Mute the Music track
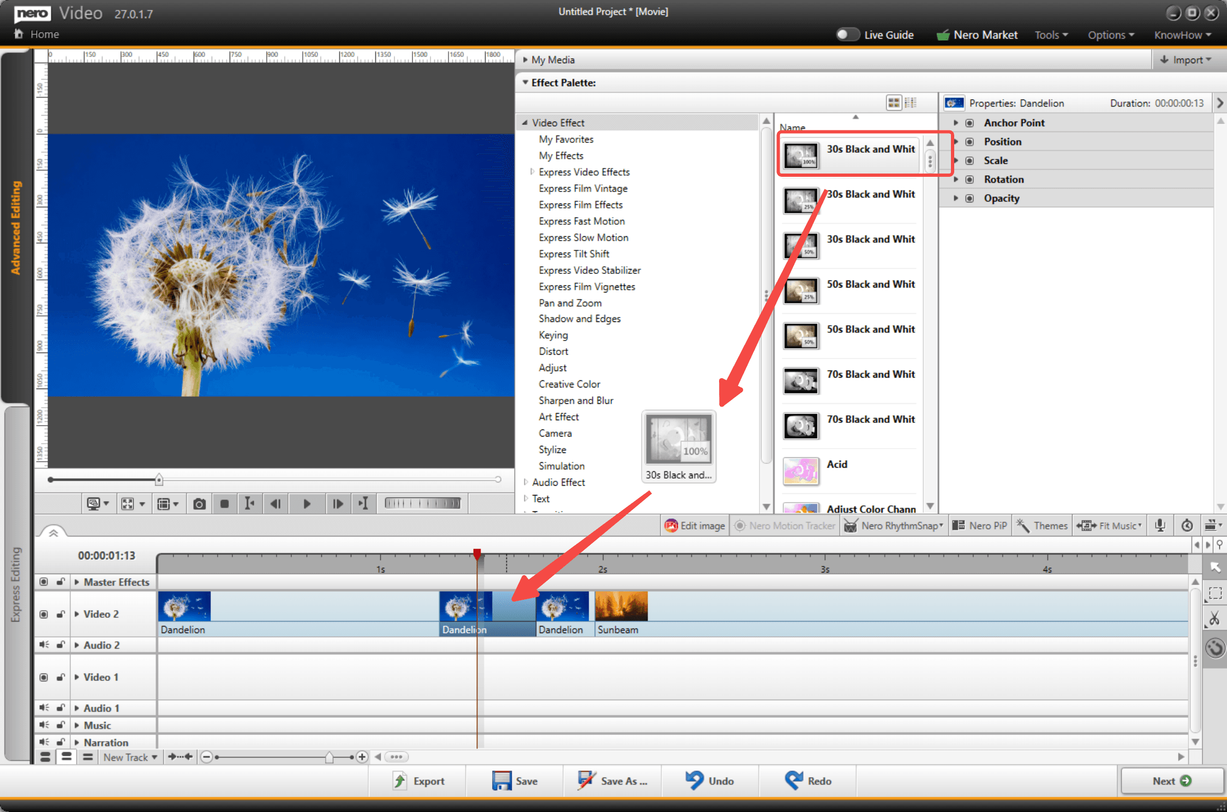Screen dimensions: 1227x812 [44, 725]
